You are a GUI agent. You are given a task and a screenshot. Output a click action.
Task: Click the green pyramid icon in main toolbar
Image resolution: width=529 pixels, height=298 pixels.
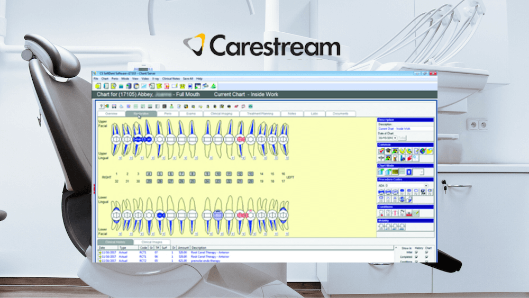213,86
